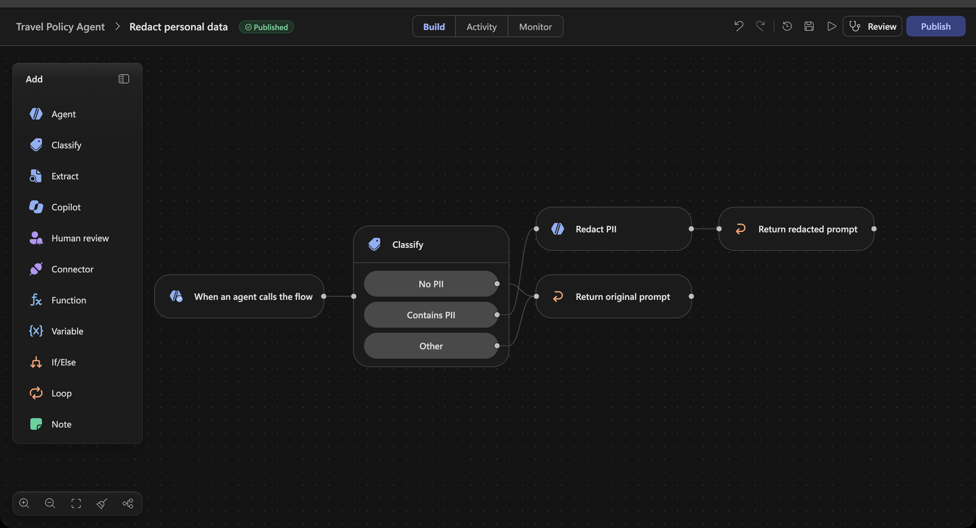Click the output port of Return redacted prompt

(874, 229)
